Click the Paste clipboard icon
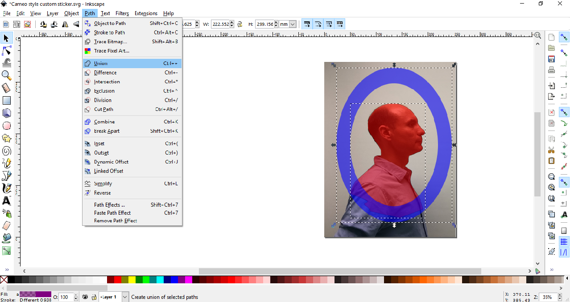 tap(552, 160)
